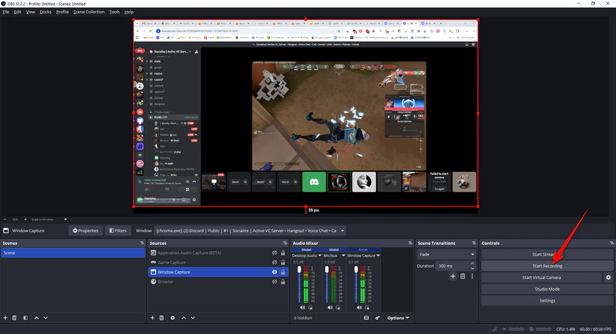The height and width of the screenshot is (334, 616).
Task: Decrease transition duration with down stepper
Action: pos(472,269)
